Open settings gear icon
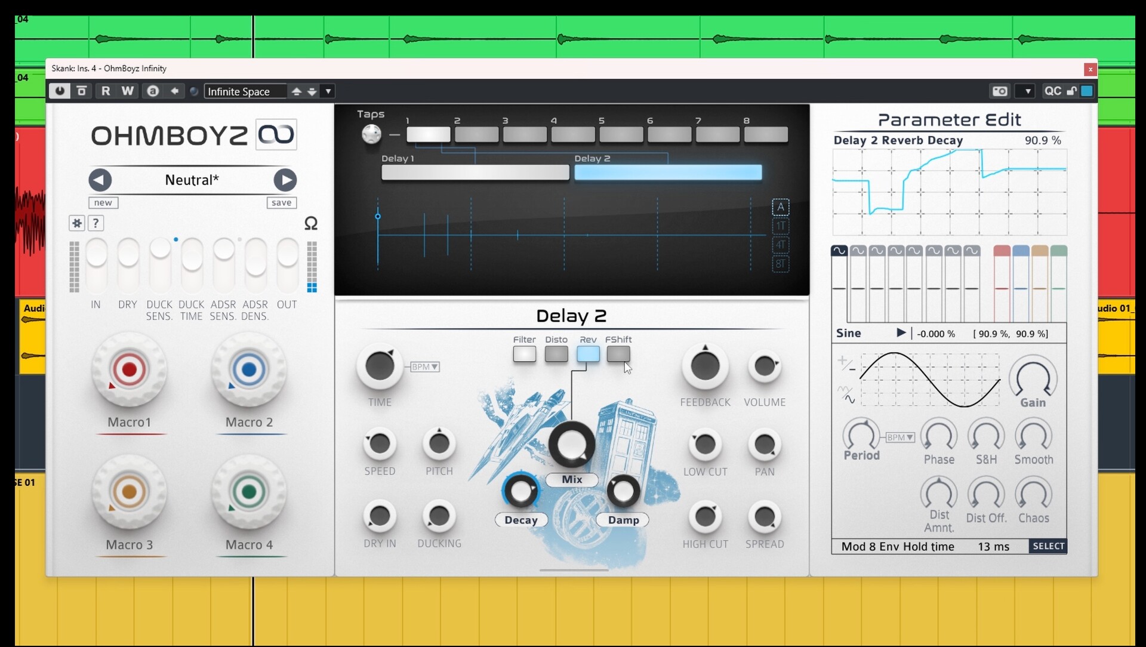Screen dimensions: 1146x647 pyautogui.click(x=77, y=223)
